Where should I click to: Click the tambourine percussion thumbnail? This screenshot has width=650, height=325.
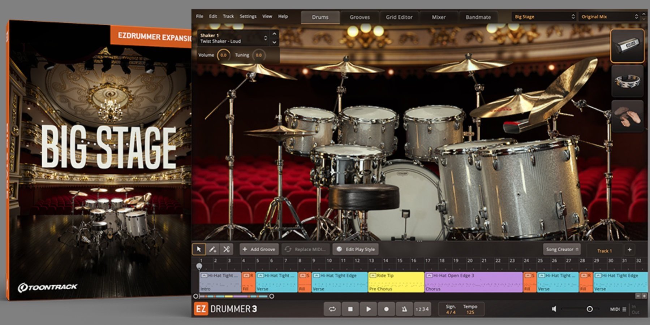[627, 81]
